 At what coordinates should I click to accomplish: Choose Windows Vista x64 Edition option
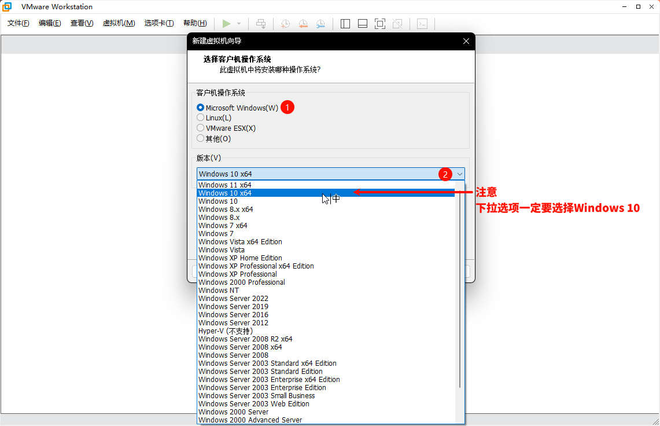(x=326, y=242)
